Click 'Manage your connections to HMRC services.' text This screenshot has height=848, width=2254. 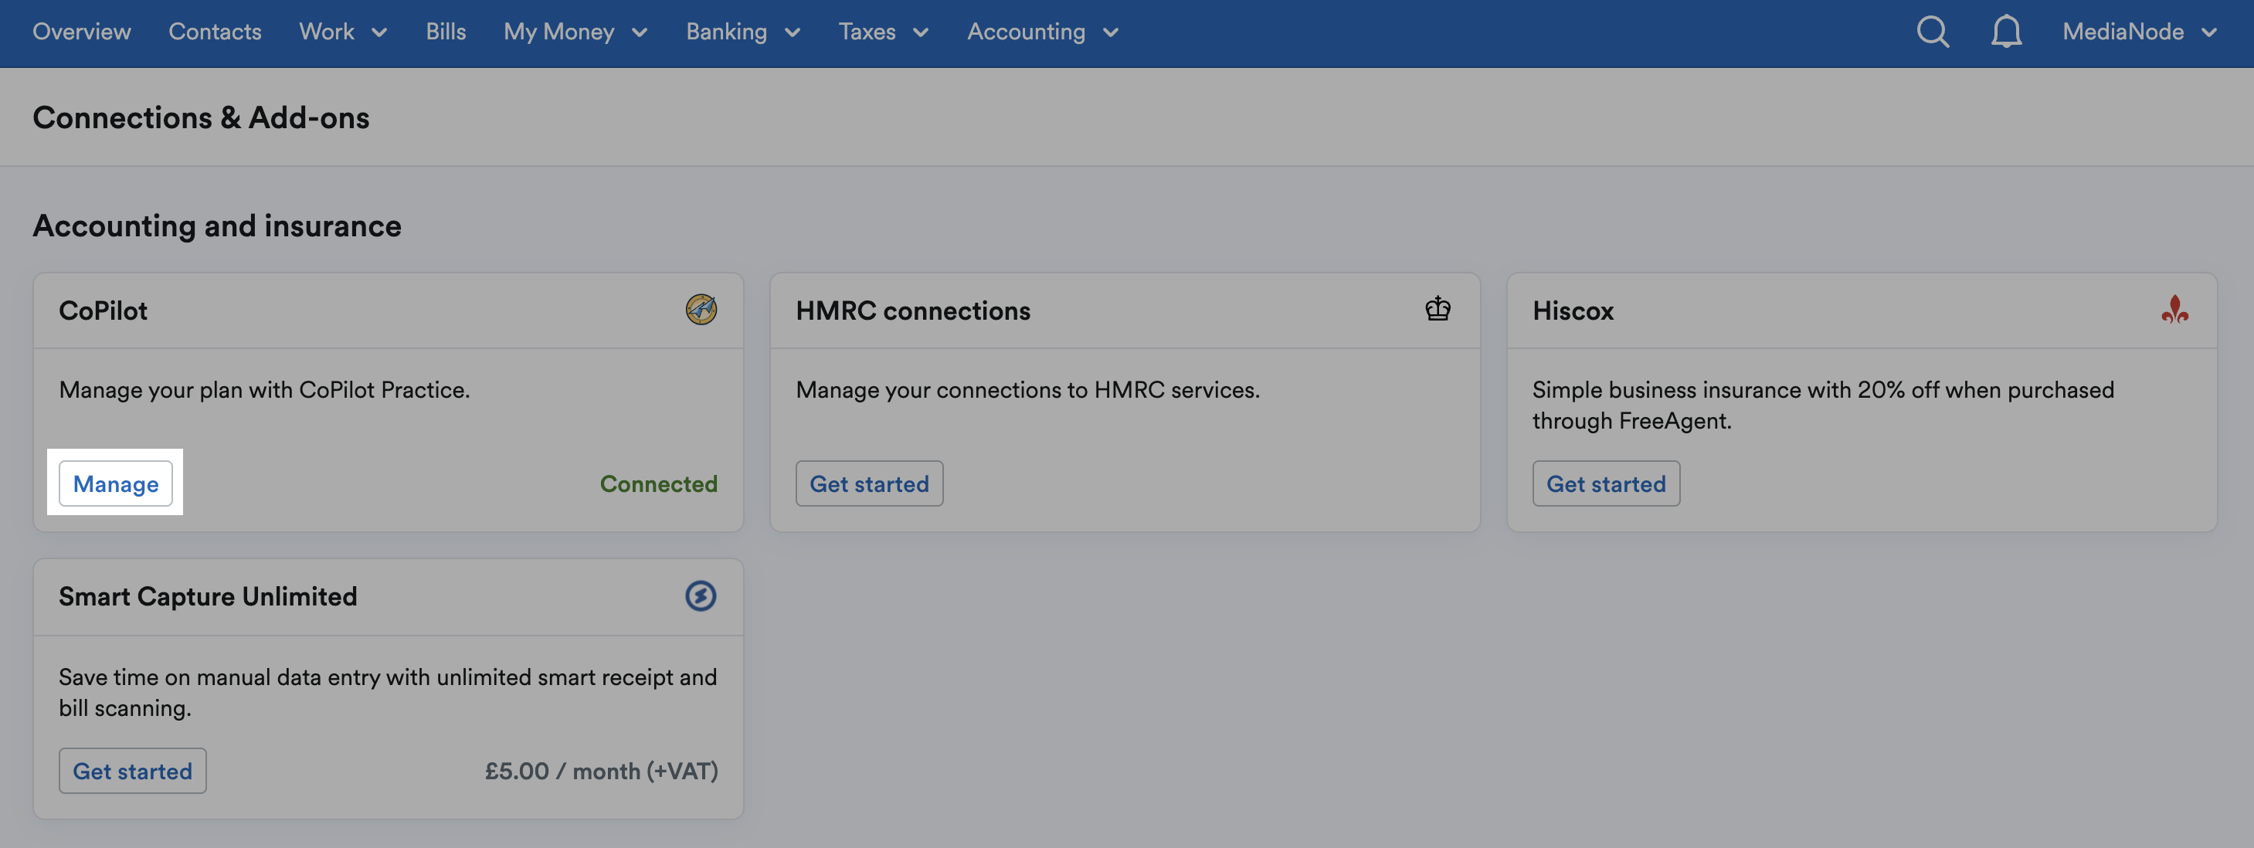point(1028,390)
